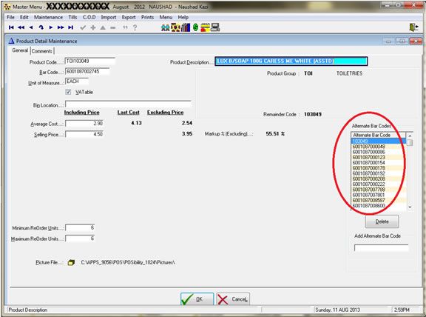The height and width of the screenshot is (317, 426).
Task: Open the Edit menu
Action: 24,17
